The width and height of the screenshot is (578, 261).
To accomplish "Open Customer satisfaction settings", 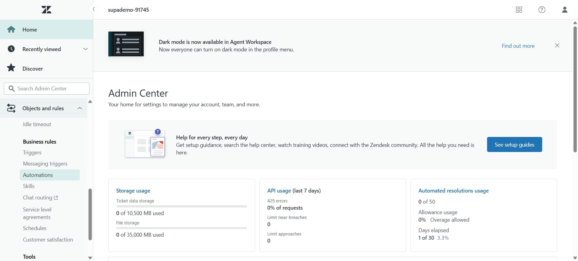I will click(48, 240).
